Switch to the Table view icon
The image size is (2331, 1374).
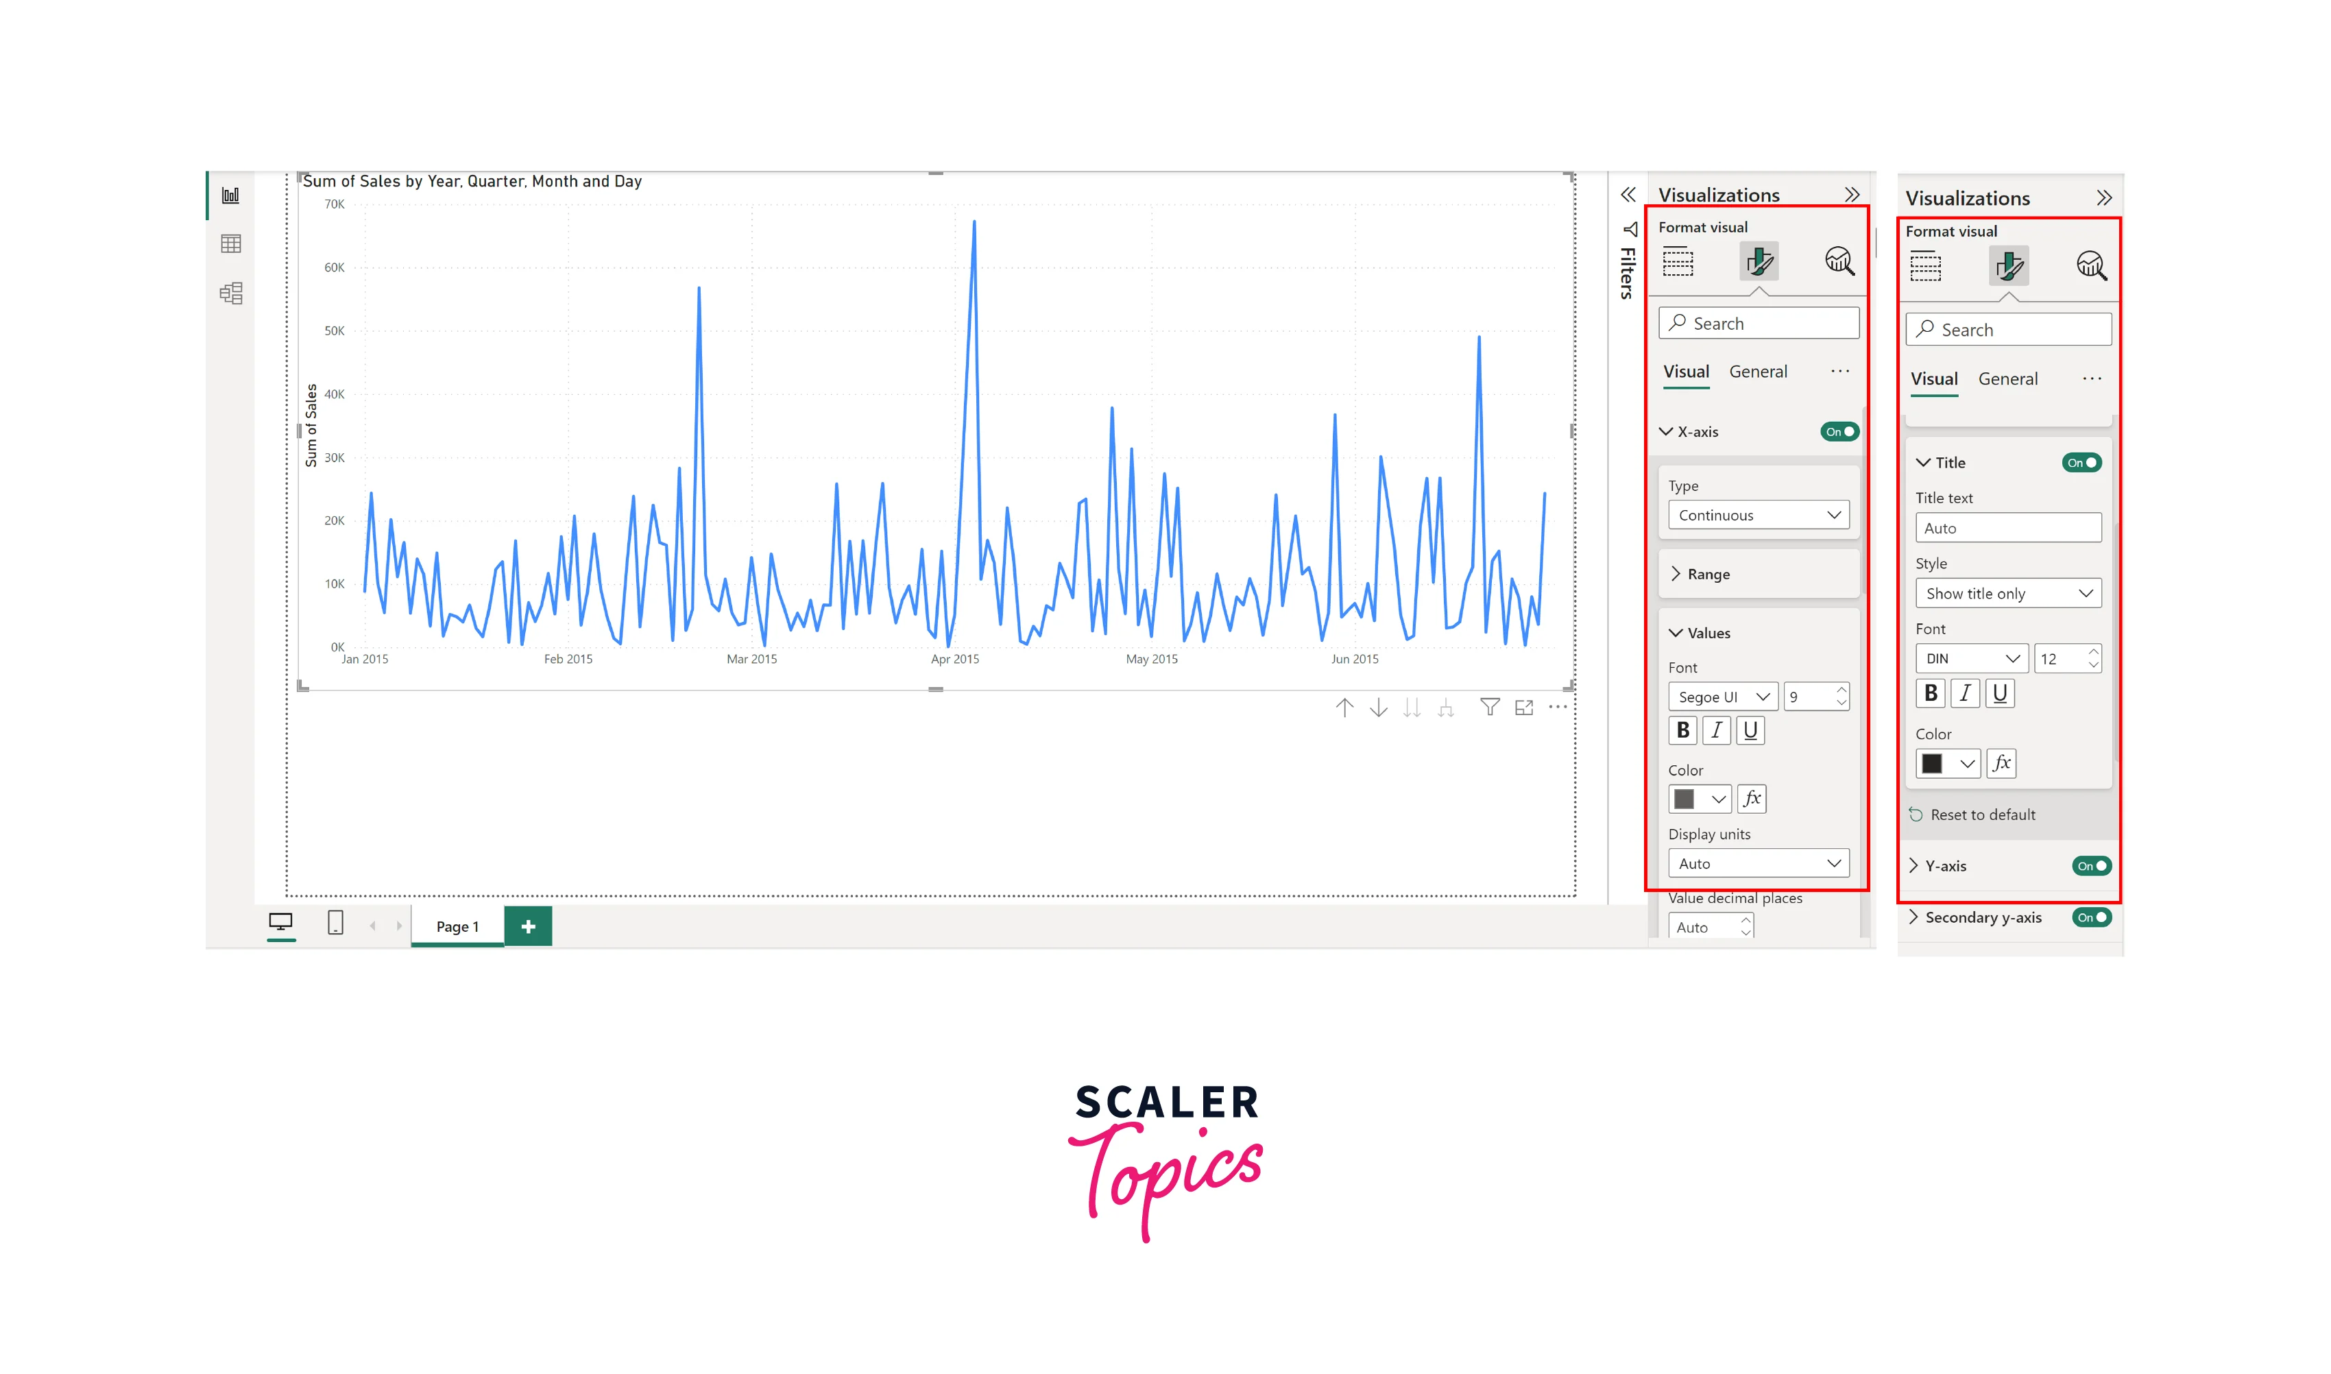pos(230,243)
